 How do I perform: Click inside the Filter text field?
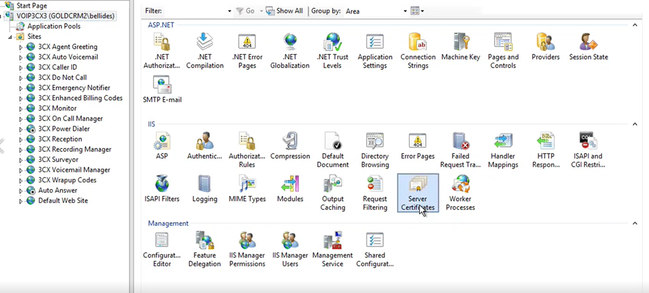(x=195, y=11)
